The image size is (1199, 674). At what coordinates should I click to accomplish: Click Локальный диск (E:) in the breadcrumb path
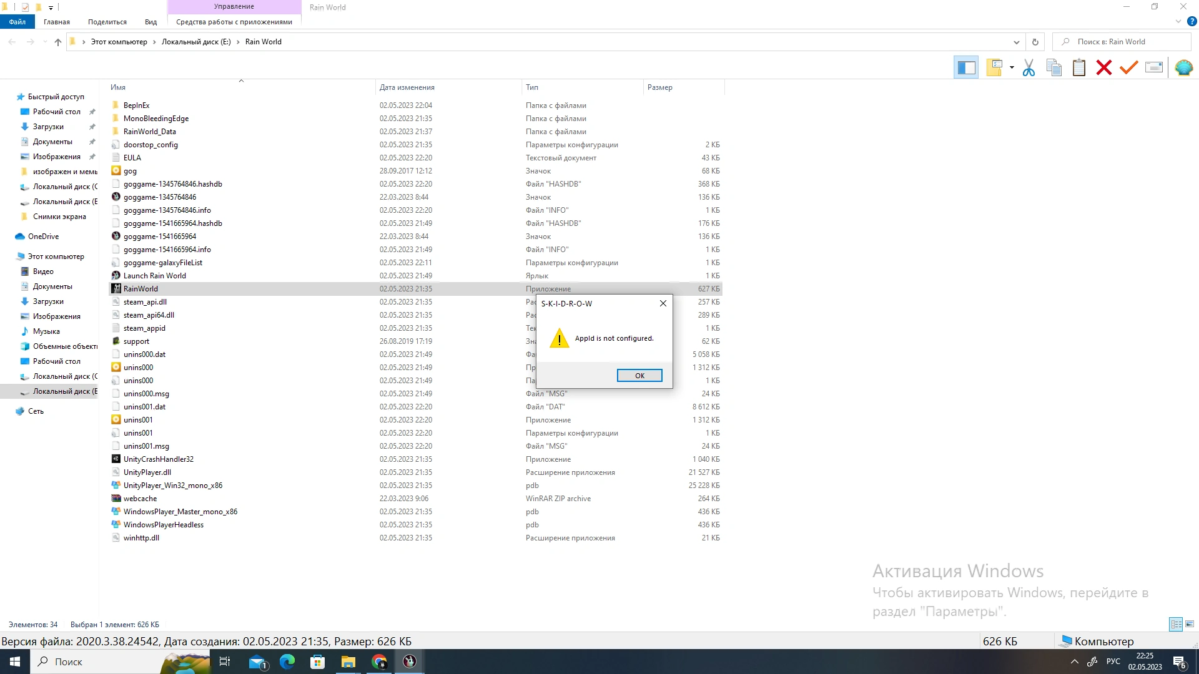point(196,42)
